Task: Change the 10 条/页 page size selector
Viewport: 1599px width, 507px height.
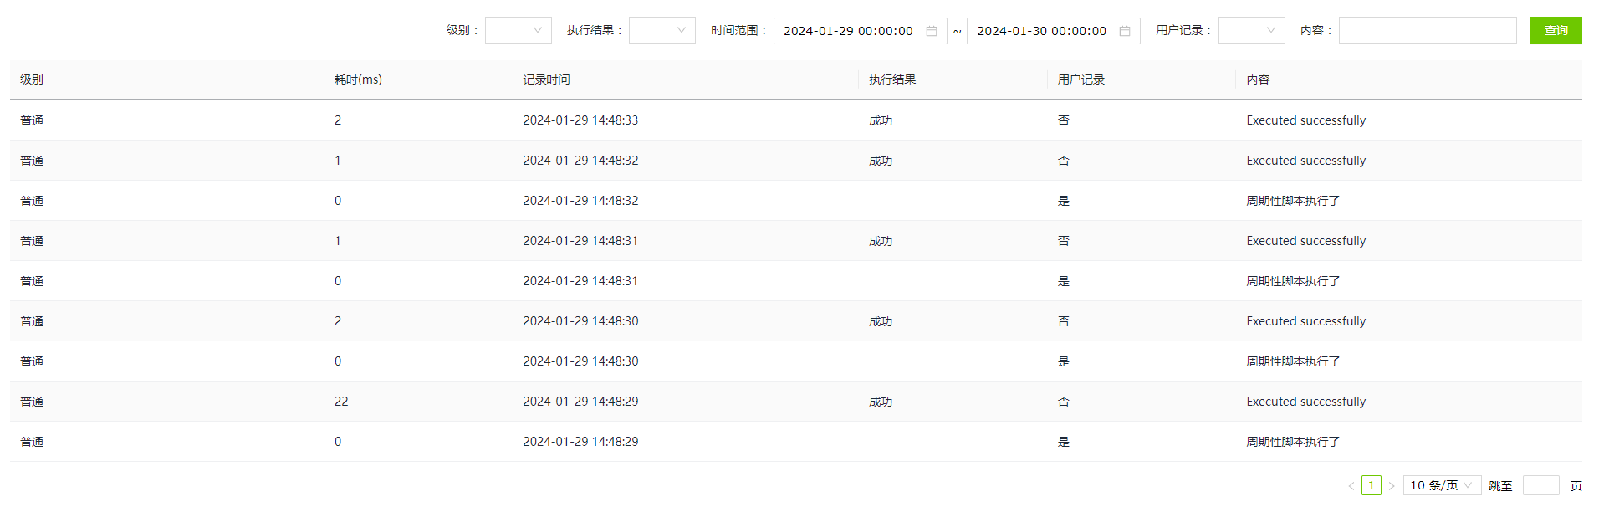Action: tap(1441, 485)
